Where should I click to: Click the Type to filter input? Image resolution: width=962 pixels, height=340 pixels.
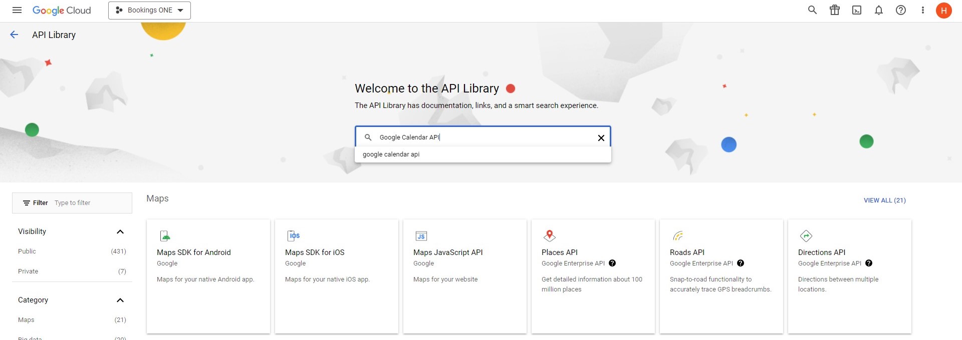[90, 203]
